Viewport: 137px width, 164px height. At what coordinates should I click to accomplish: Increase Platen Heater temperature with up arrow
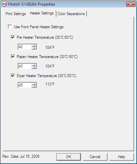(34, 65)
